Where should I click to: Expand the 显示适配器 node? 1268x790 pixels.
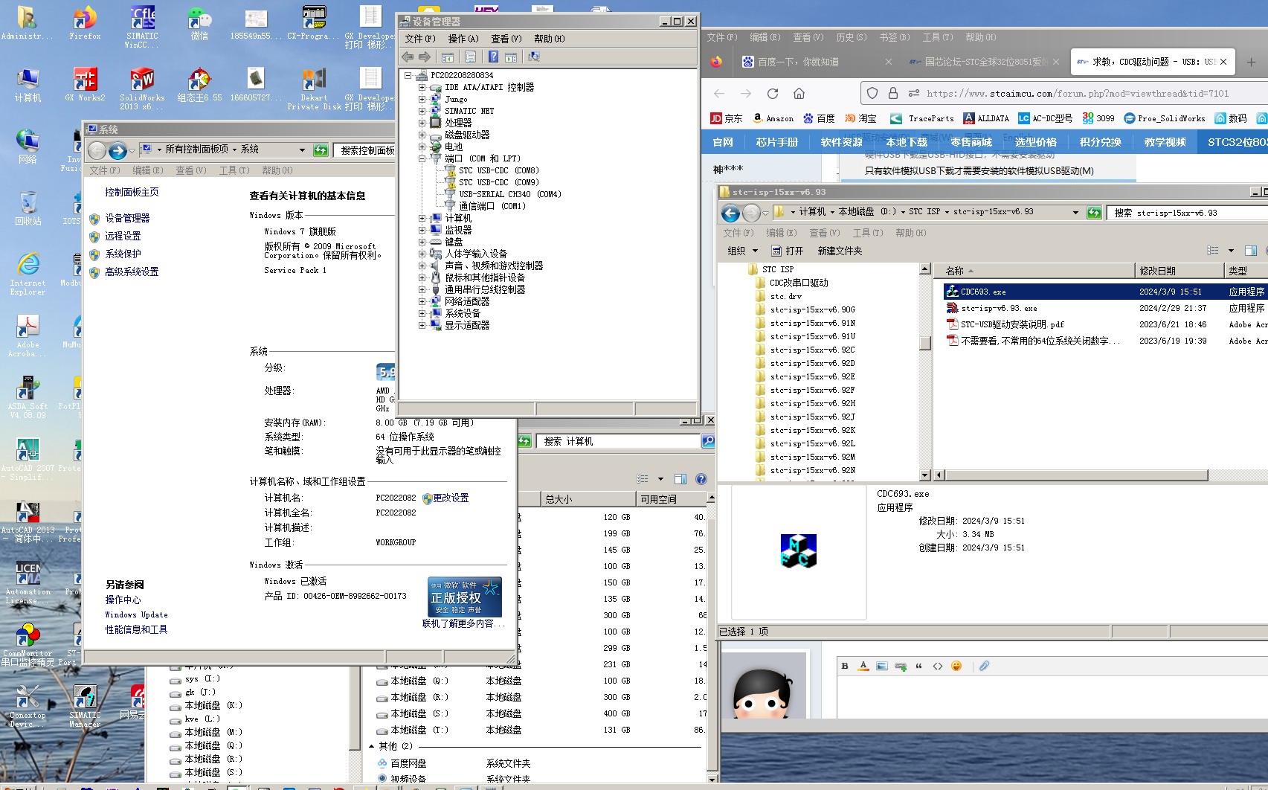click(422, 325)
